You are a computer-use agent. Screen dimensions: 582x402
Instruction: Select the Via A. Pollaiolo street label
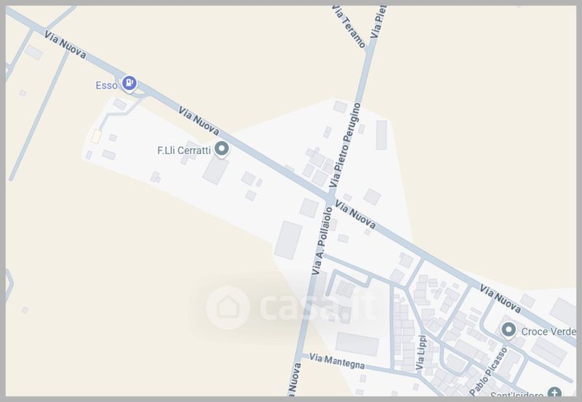click(x=322, y=241)
